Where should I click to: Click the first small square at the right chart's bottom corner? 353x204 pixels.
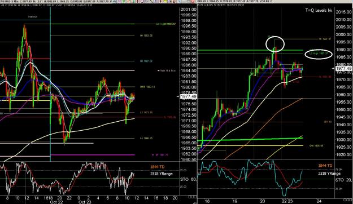click(x=345, y=199)
